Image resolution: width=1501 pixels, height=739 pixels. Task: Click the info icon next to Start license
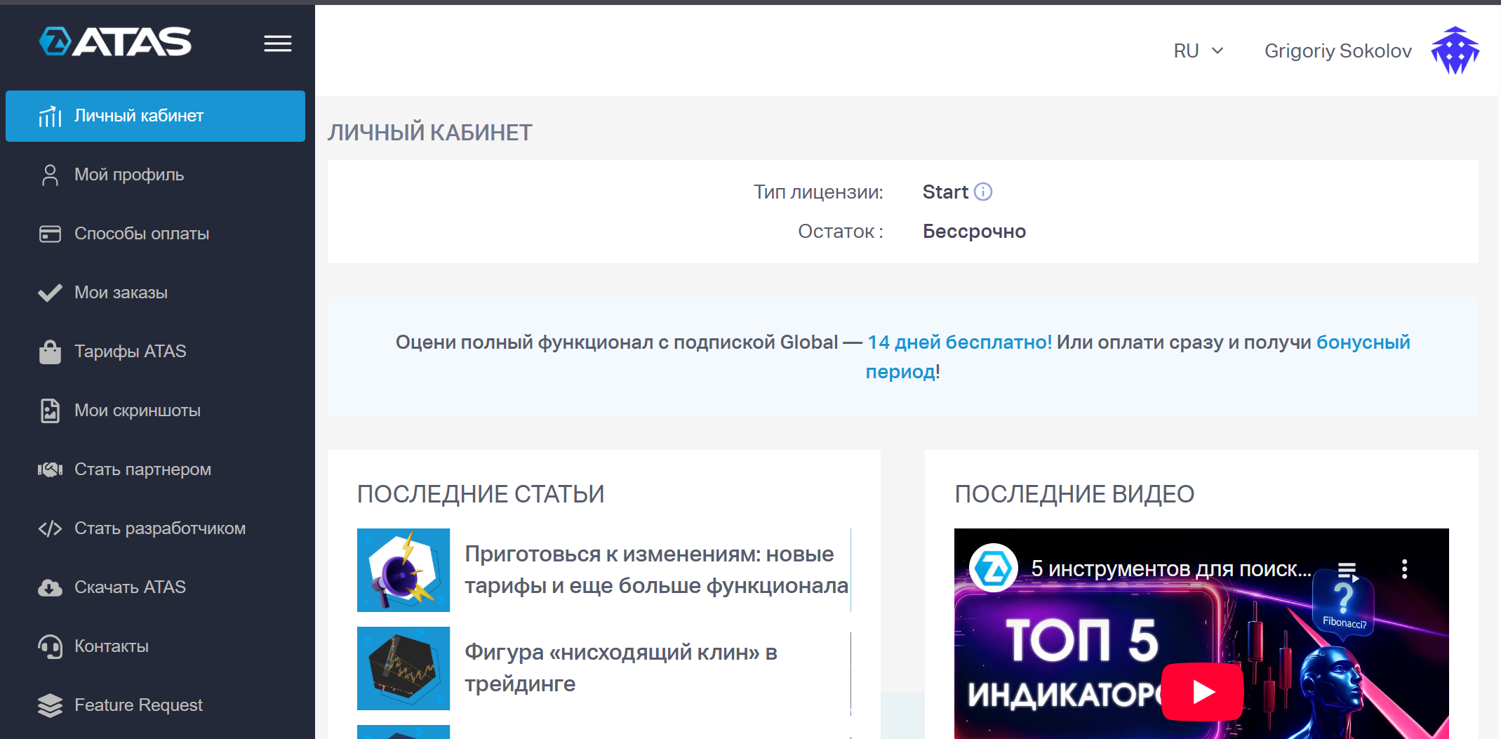(x=983, y=192)
